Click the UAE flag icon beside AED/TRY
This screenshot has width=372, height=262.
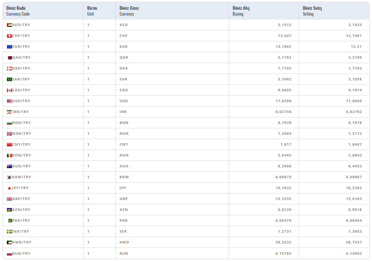coord(9,25)
